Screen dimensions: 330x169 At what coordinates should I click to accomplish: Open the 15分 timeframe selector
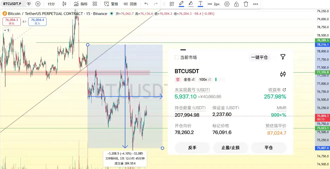pyautogui.click(x=51, y=4)
